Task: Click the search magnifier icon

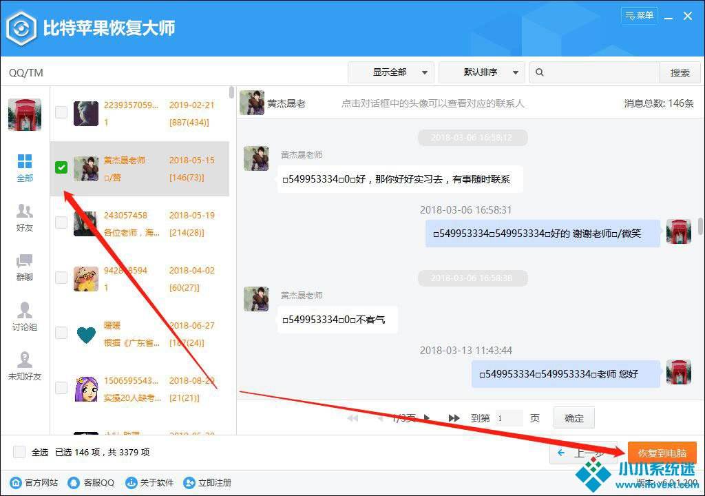Action: tap(540, 72)
